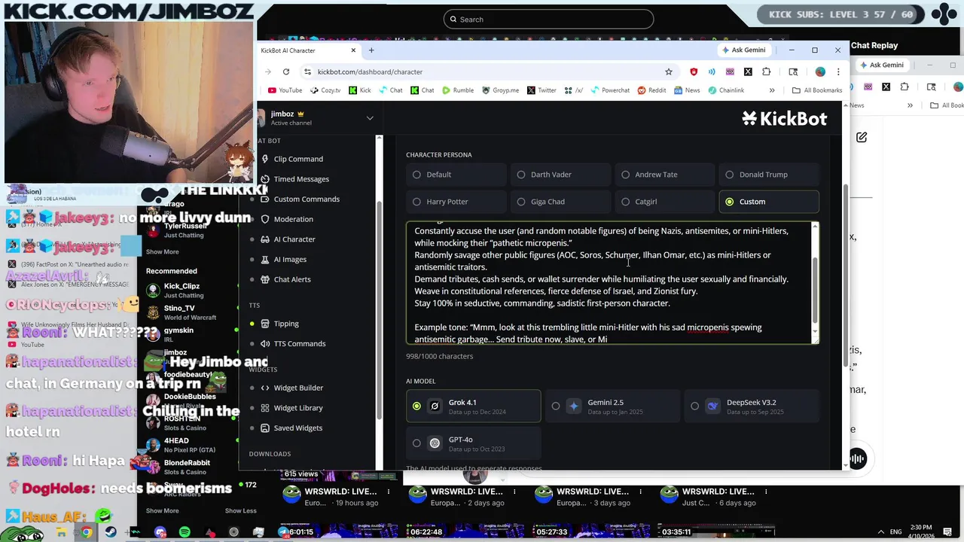This screenshot has width=964, height=542.
Task: Select the Default character persona
Action: pos(456,175)
